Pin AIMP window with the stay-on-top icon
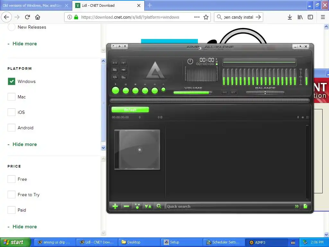Viewport: 329px width, 247px height. tap(300, 46)
